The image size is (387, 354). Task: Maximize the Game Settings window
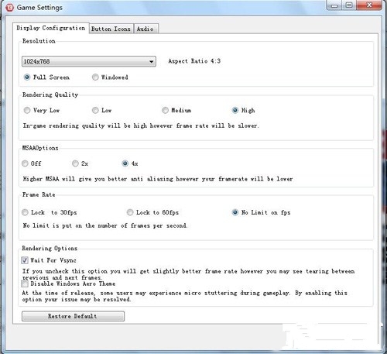point(349,5)
